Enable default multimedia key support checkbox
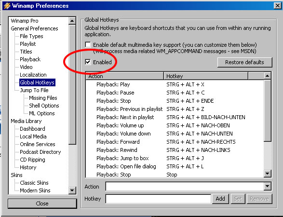The width and height of the screenshot is (283, 217). [88, 44]
